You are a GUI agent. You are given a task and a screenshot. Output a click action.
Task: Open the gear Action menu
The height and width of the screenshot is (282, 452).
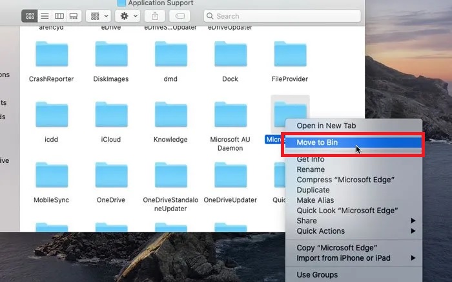coord(128,16)
